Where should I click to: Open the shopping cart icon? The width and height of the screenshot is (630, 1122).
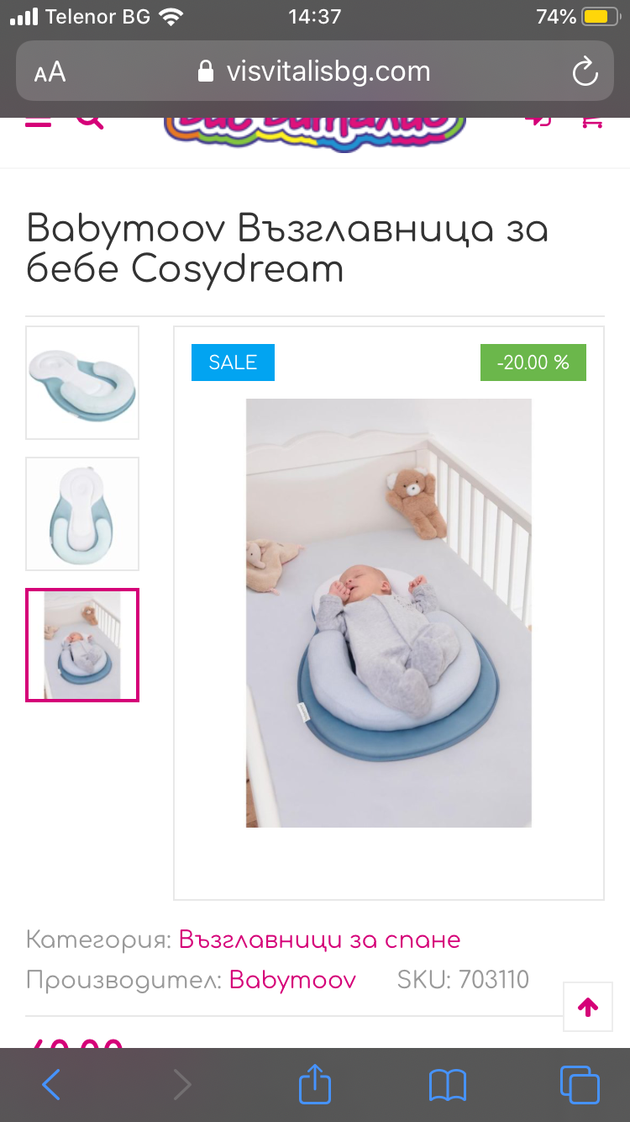point(592,121)
